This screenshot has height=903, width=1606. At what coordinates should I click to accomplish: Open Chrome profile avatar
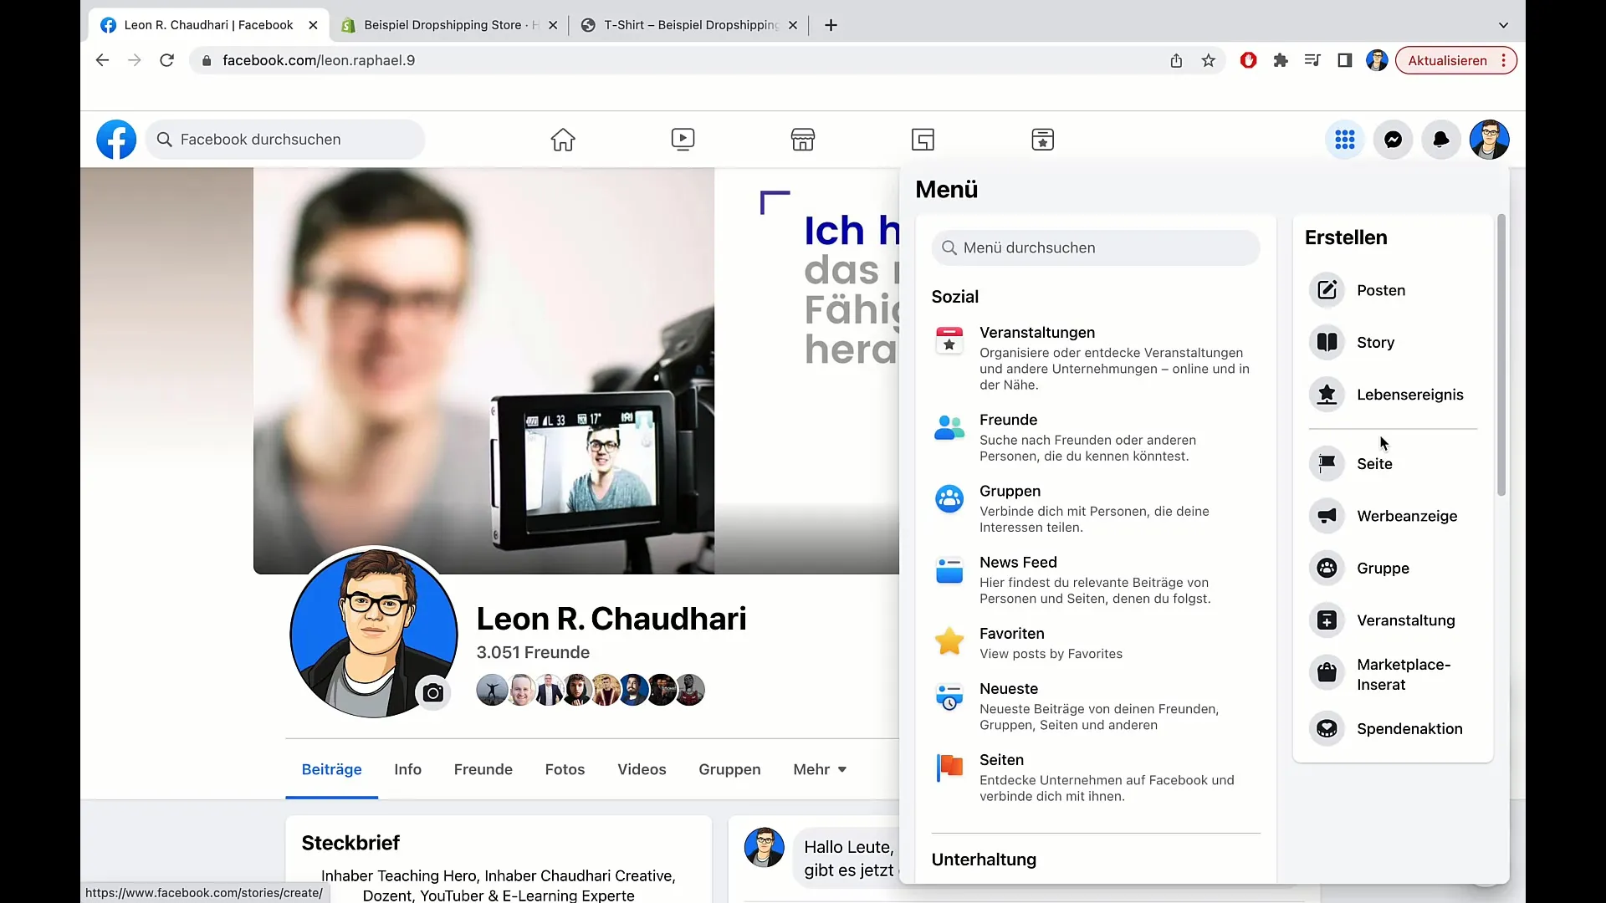1377,60
